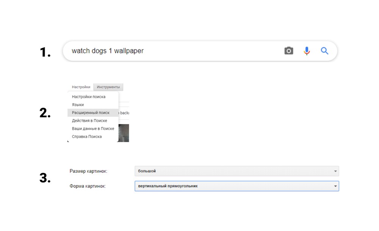Open the Настройки tab
The width and height of the screenshot is (379, 231).
coord(81,87)
